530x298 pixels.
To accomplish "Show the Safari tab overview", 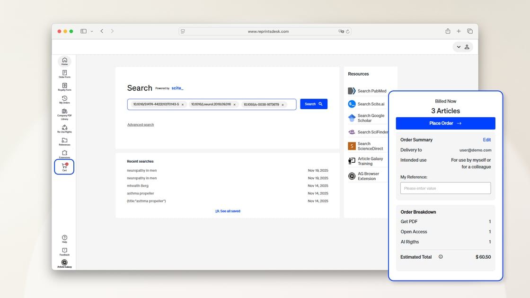I will (x=470, y=31).
